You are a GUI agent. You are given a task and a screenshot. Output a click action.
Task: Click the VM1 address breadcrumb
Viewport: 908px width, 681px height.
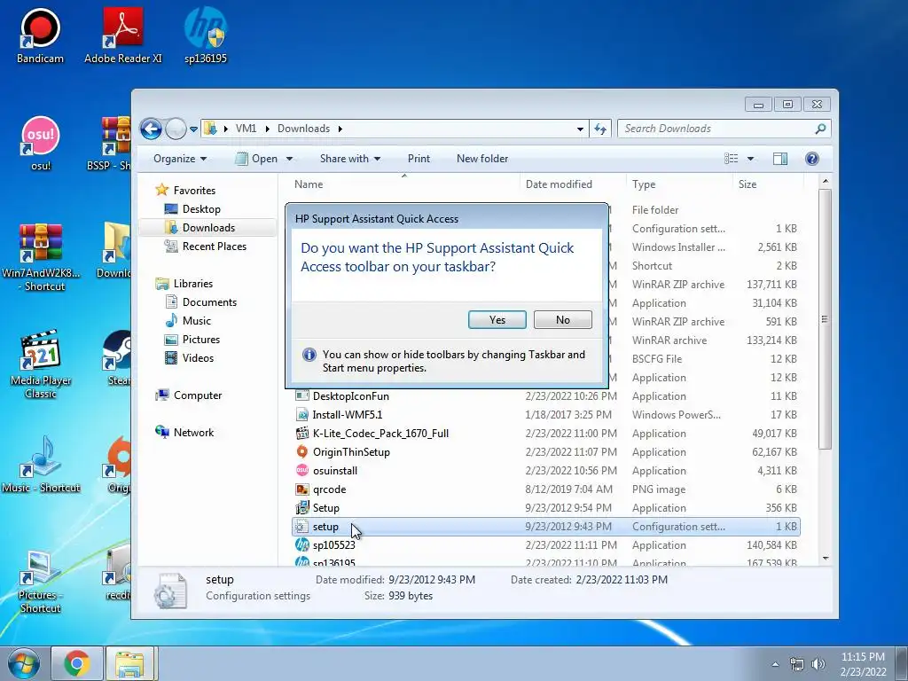click(246, 129)
